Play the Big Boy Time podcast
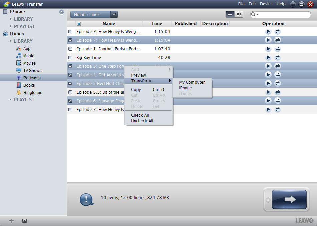Viewport: 317px width, 226px height. click(268, 58)
